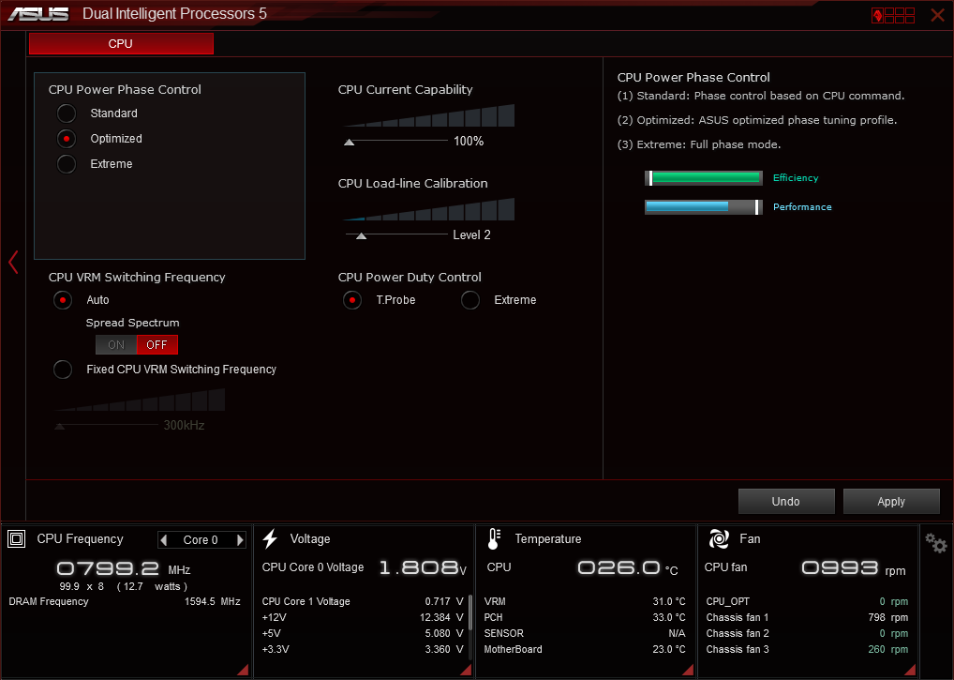
Task: Click the 99.9 x 8 multiplier text
Action: point(82,586)
